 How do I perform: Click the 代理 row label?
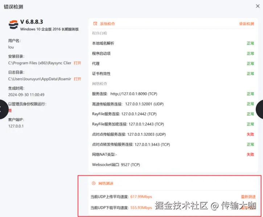coord(96,64)
